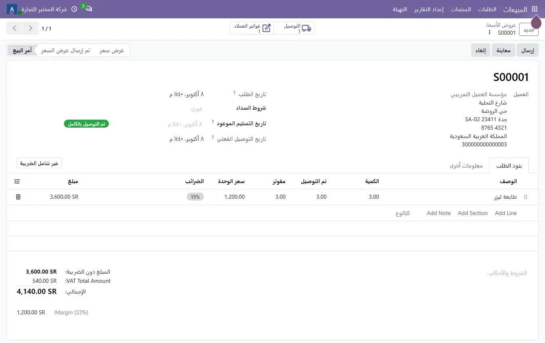The image size is (545, 343).
Task: Go to the next record arrow
Action: point(15,28)
